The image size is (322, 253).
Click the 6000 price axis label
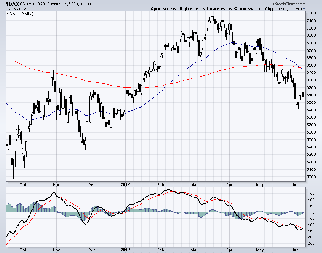[x=311, y=103]
